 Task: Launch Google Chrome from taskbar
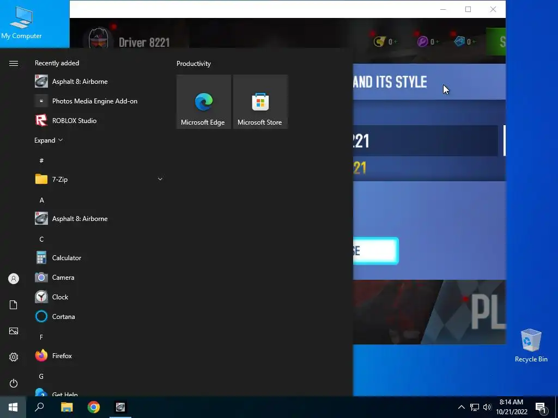(x=94, y=407)
